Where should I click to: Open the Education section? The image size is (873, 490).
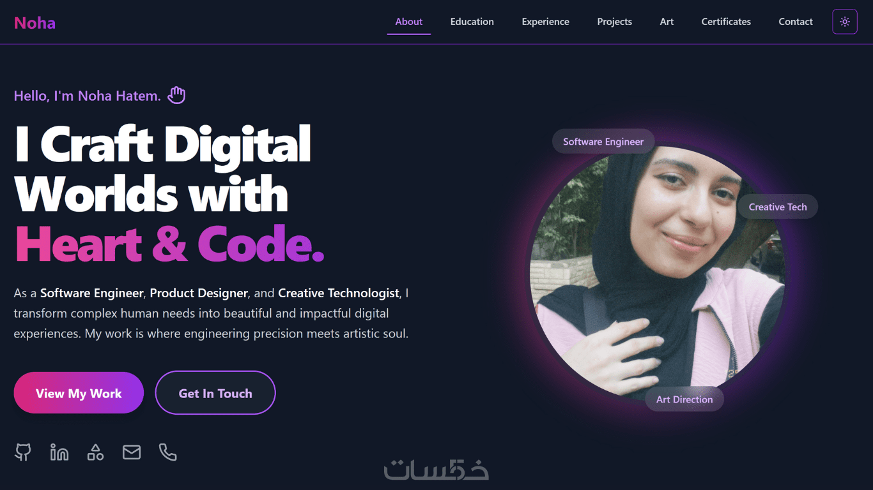click(472, 22)
